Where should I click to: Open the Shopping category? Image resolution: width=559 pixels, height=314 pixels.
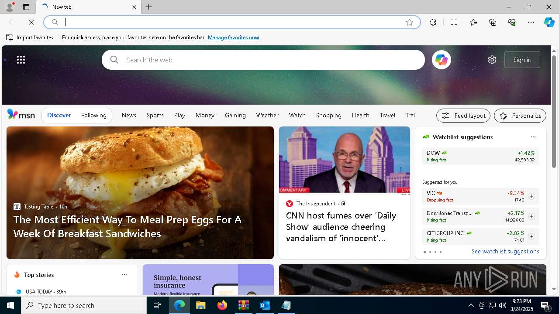pyautogui.click(x=329, y=115)
